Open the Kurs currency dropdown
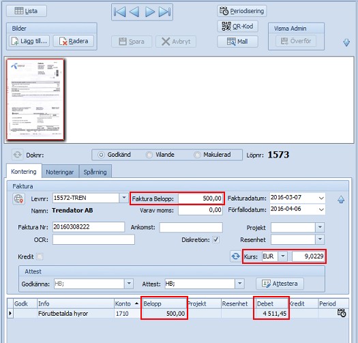 point(283,256)
